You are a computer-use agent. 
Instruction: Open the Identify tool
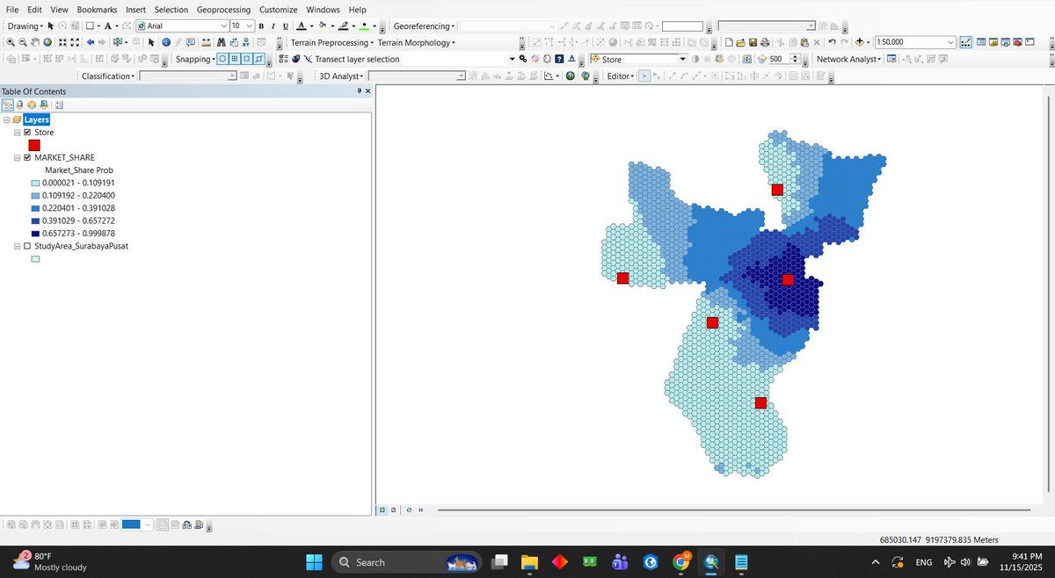167,42
